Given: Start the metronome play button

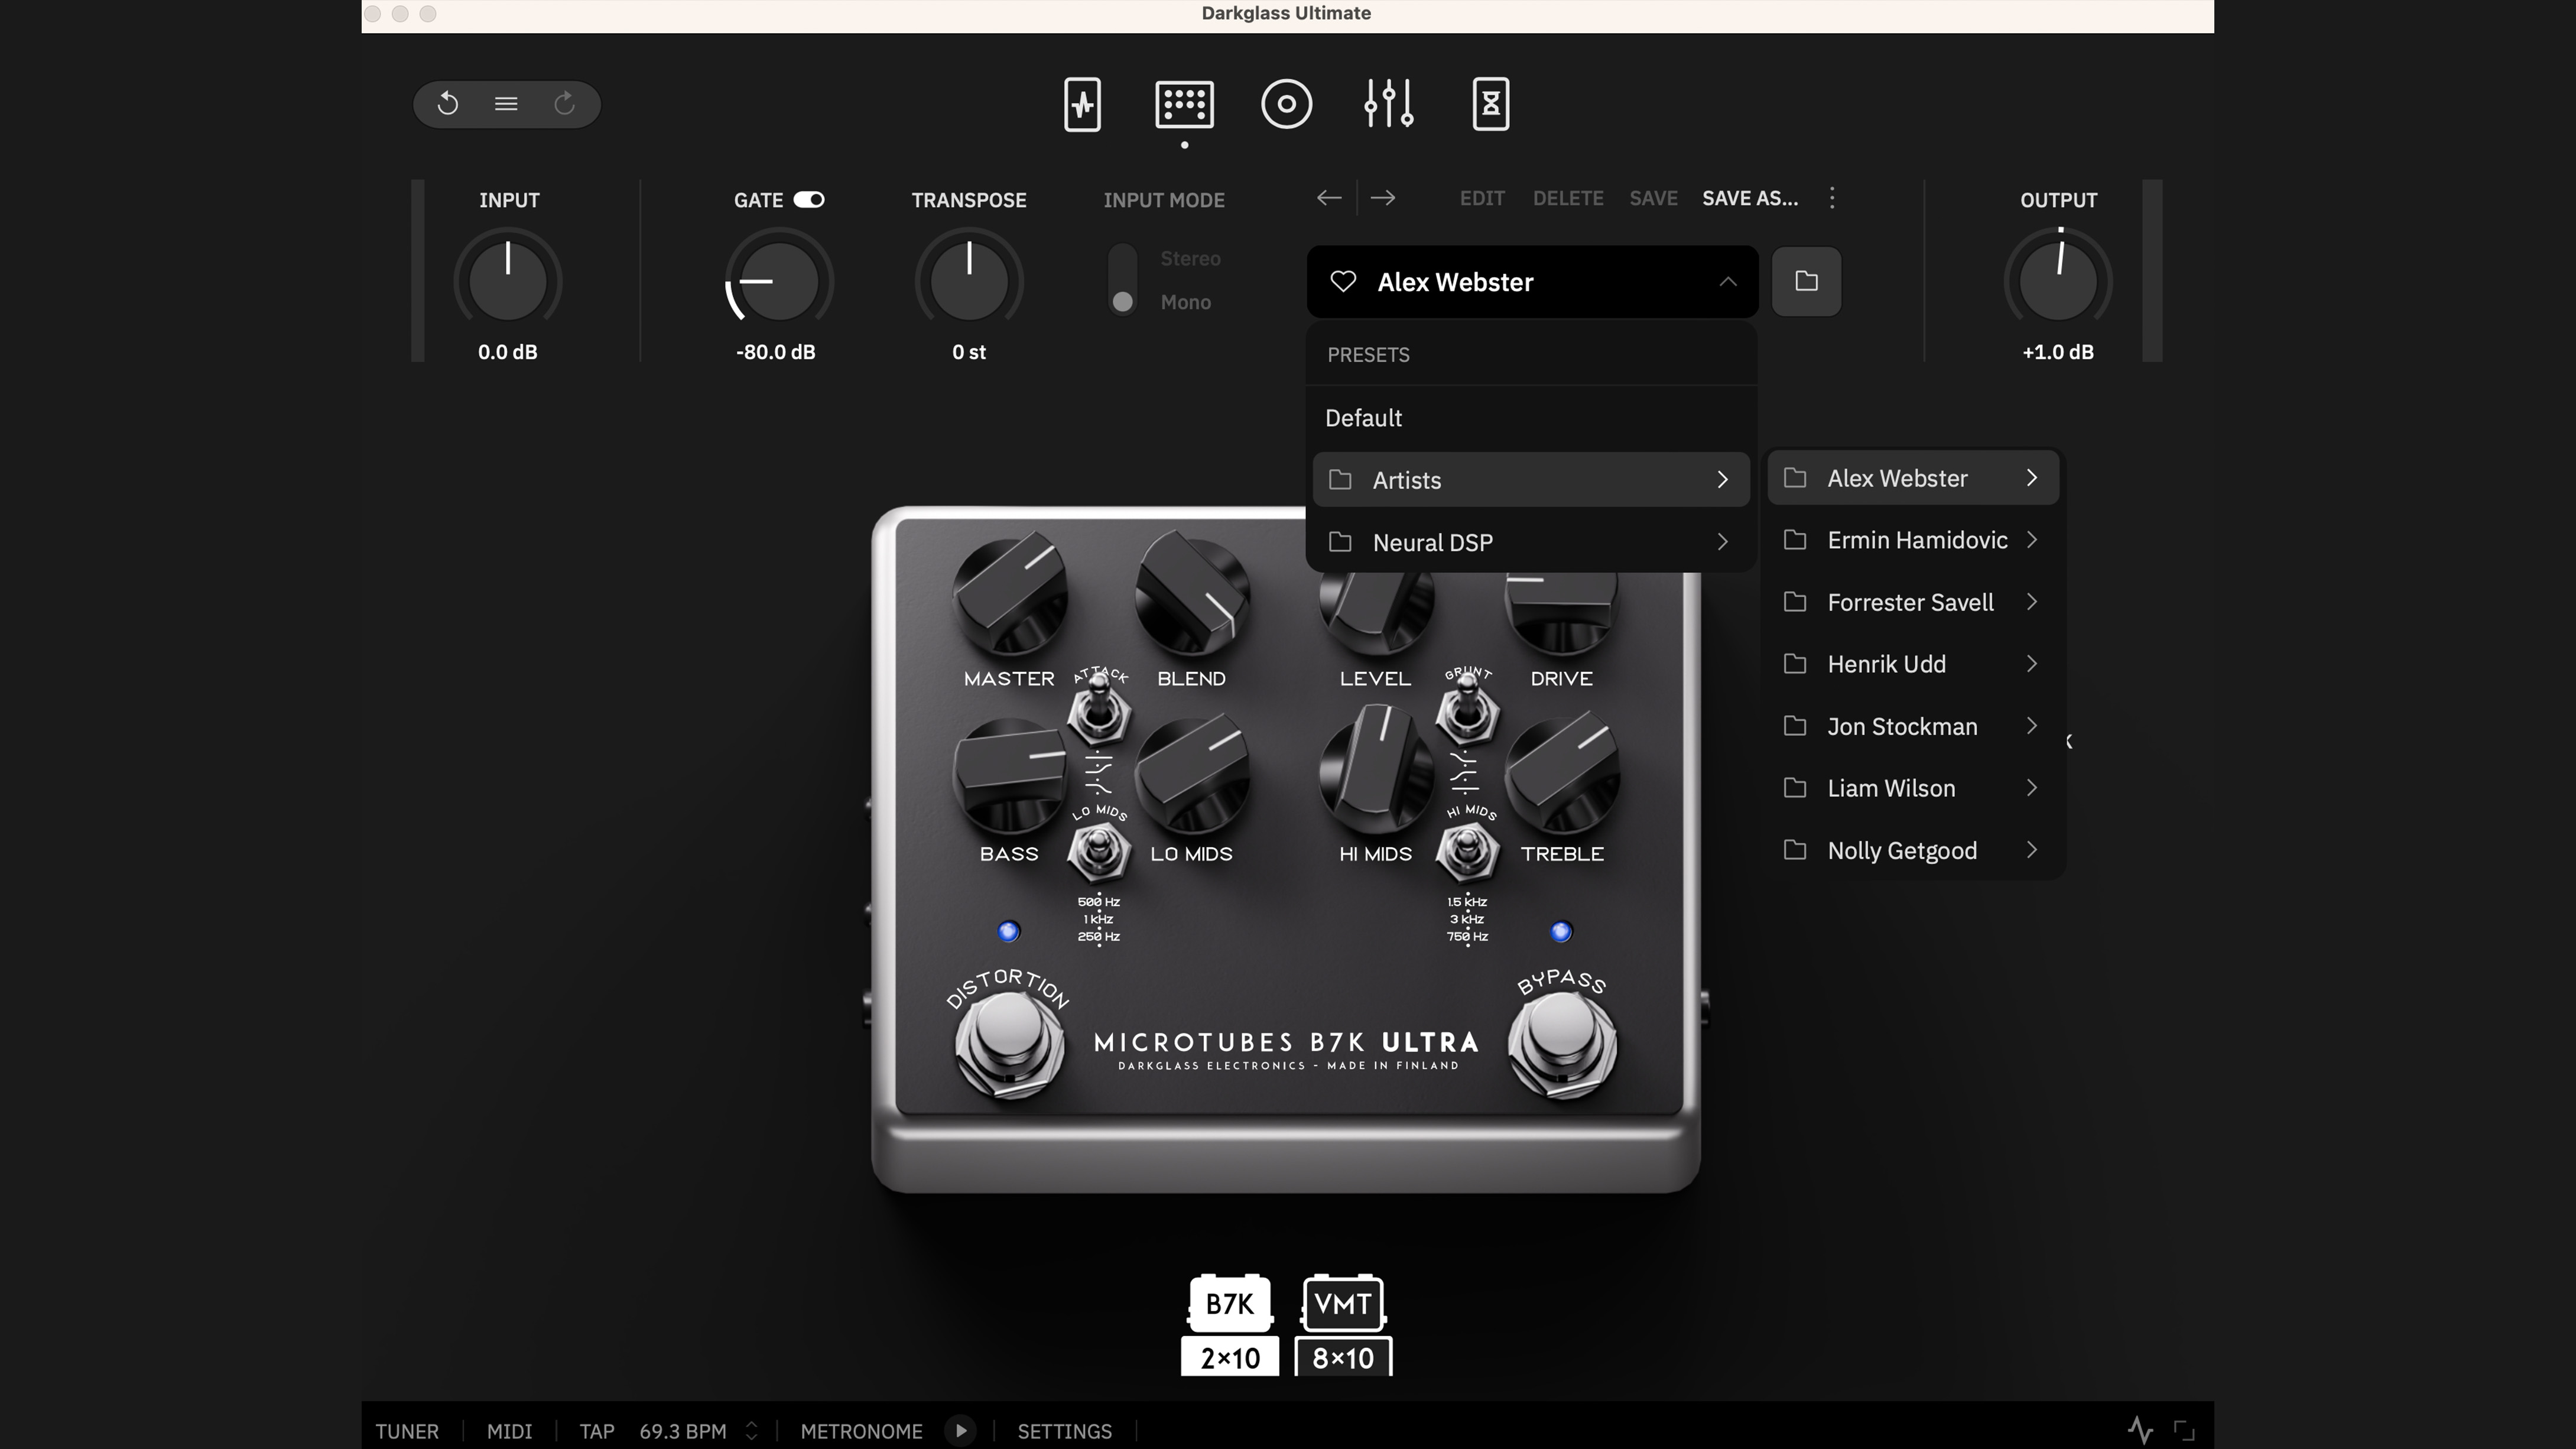Looking at the screenshot, I should coord(960,1431).
